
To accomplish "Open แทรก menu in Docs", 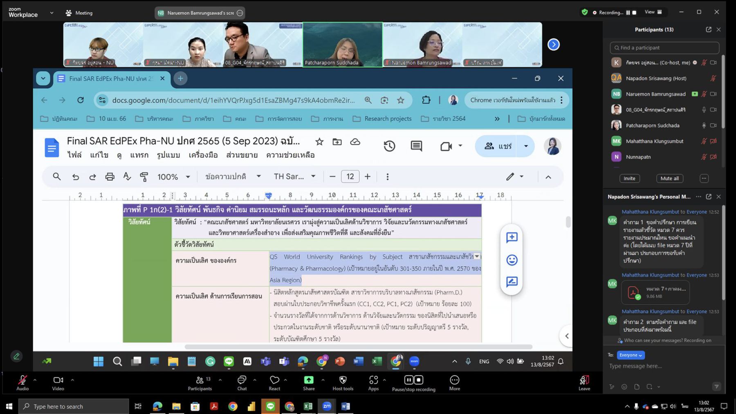I will point(139,155).
